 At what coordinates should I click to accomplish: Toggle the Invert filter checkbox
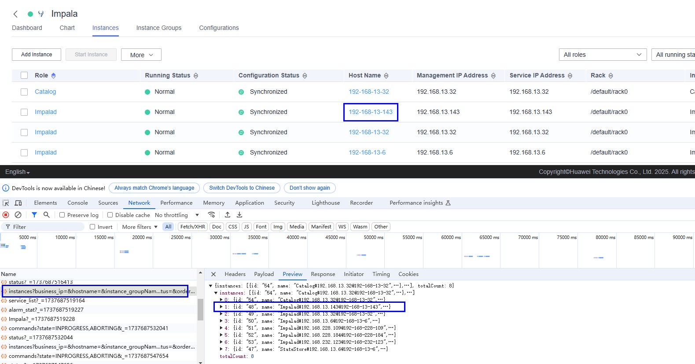tap(92, 227)
